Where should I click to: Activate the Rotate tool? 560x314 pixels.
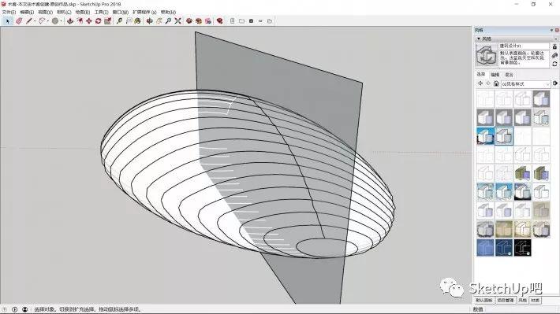(99, 21)
